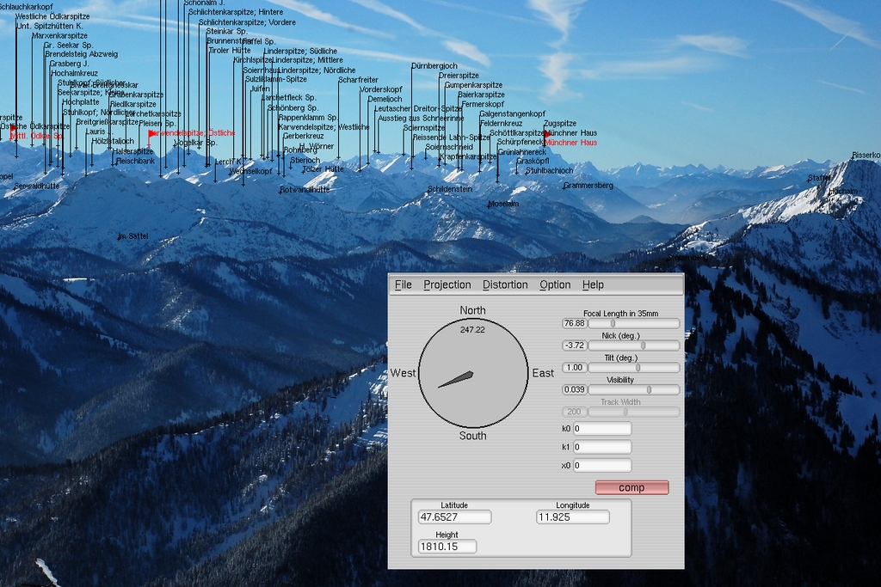The height and width of the screenshot is (587, 881).
Task: Select the red flag at Karwendelspitze Östliche
Action: click(x=152, y=134)
